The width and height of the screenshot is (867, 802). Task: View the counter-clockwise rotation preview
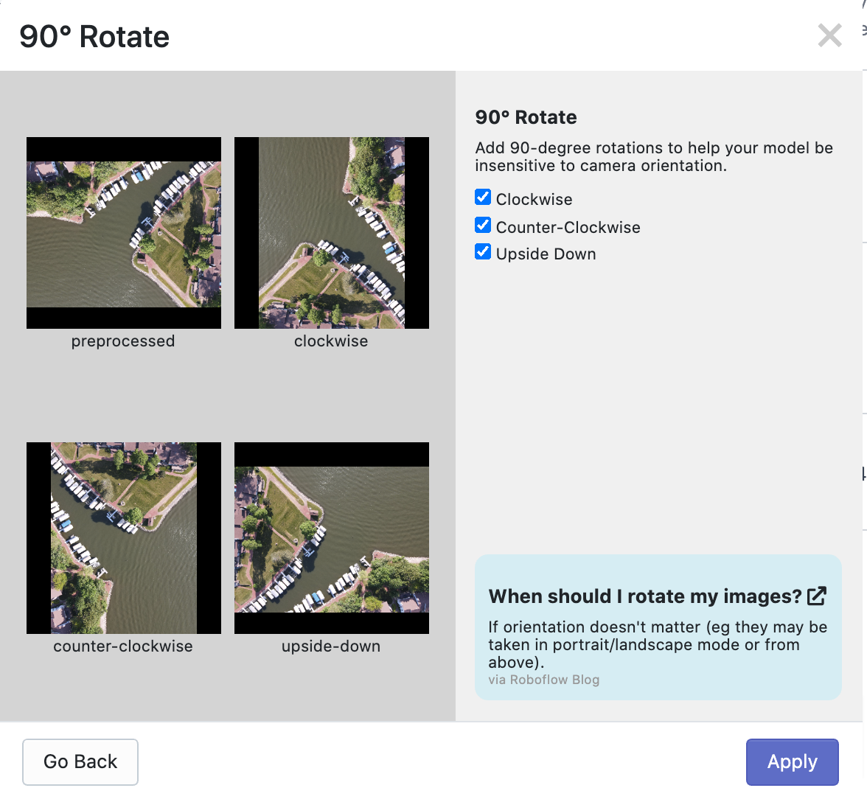(x=123, y=537)
